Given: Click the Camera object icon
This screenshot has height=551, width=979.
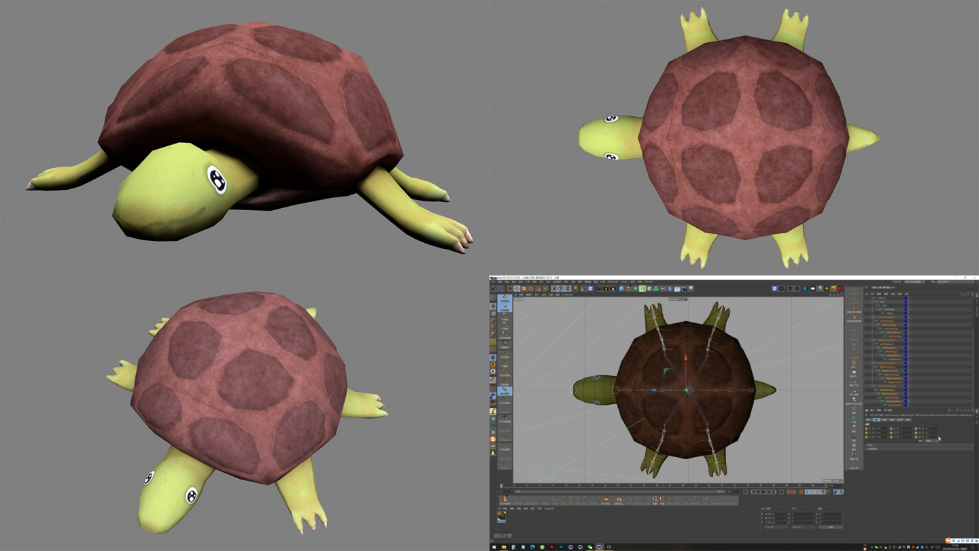Looking at the screenshot, I should coord(684,288).
